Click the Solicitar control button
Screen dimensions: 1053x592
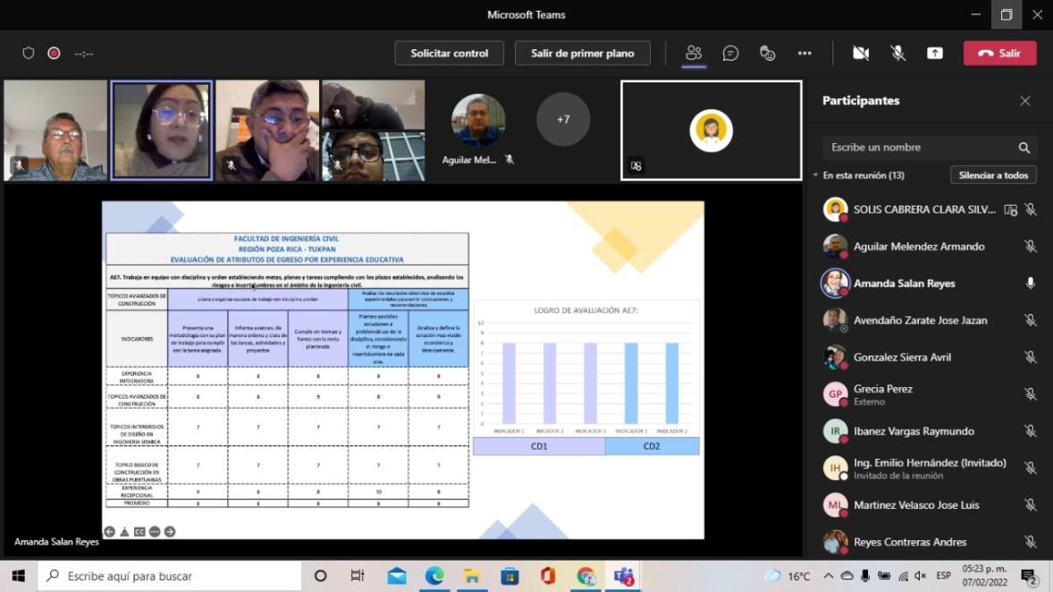click(449, 54)
